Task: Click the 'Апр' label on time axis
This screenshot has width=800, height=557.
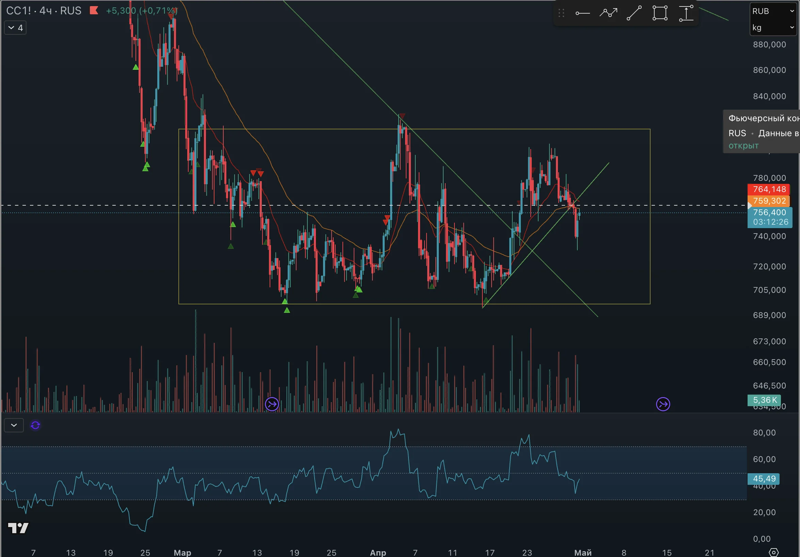Action: coord(378,553)
